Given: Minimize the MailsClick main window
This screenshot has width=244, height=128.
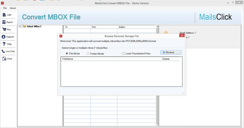Looking at the screenshot, I should tap(228, 3).
